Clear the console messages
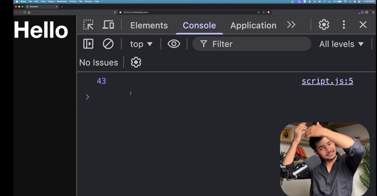 pyautogui.click(x=108, y=44)
